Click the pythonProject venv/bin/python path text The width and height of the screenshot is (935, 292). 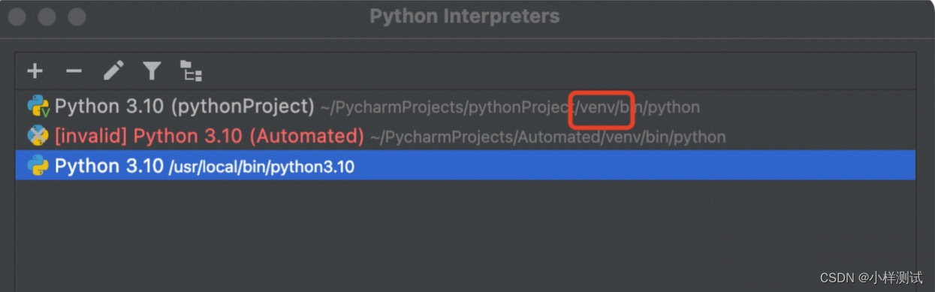pyautogui.click(x=510, y=107)
